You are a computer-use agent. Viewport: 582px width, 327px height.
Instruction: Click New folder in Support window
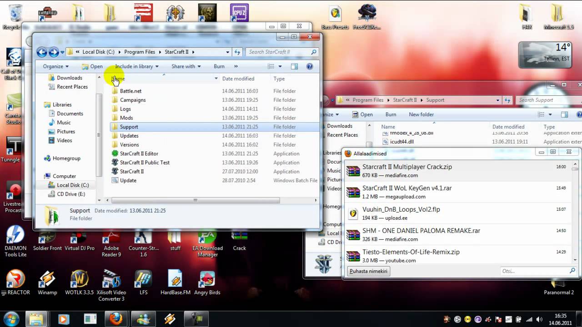(x=421, y=114)
